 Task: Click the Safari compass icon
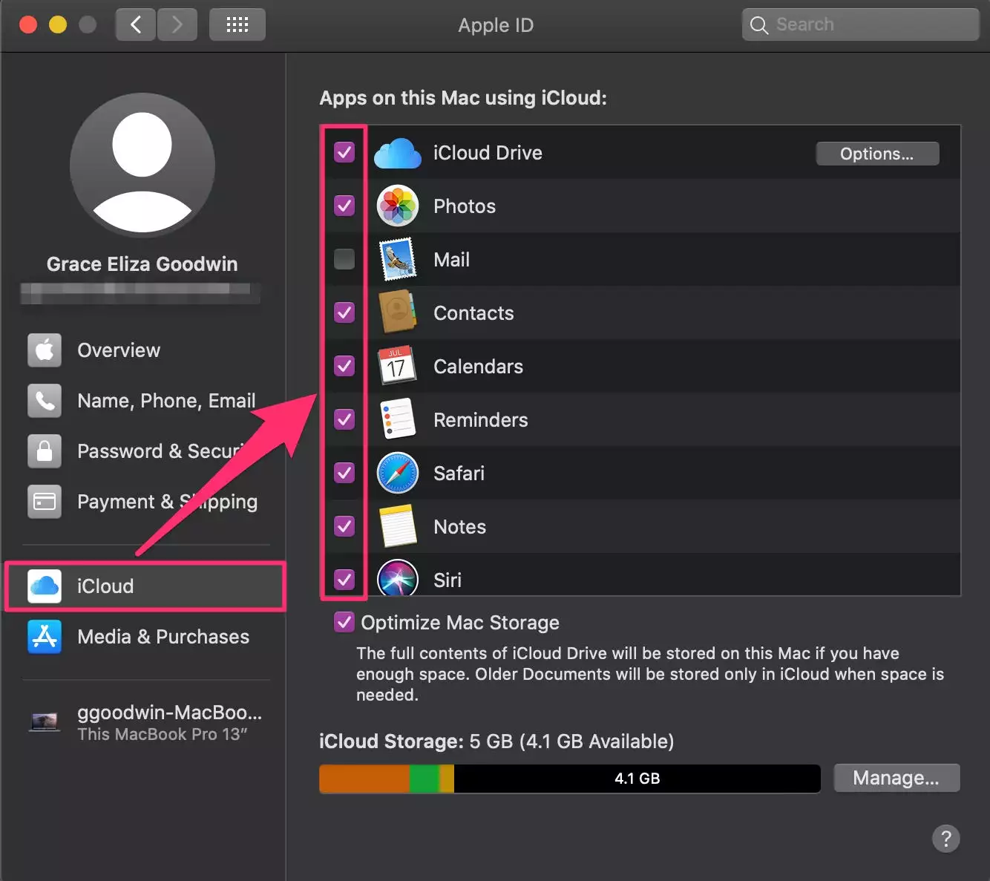(398, 474)
